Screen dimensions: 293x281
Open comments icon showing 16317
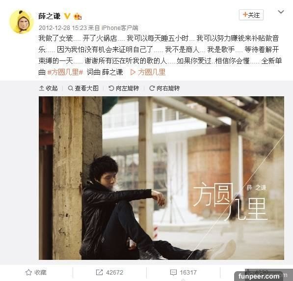[173, 272]
